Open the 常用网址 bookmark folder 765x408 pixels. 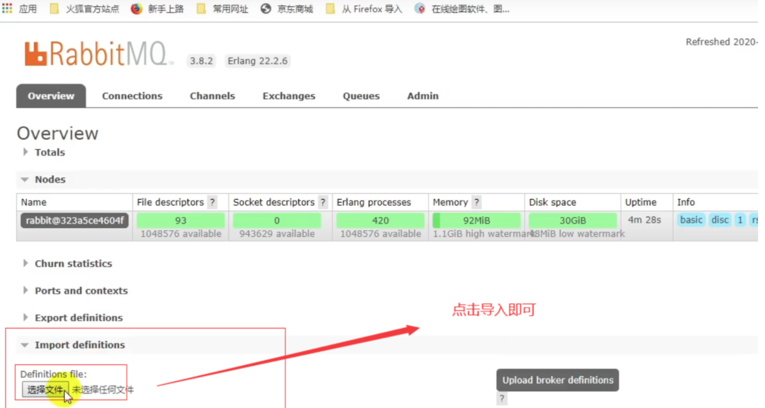pyautogui.click(x=223, y=9)
